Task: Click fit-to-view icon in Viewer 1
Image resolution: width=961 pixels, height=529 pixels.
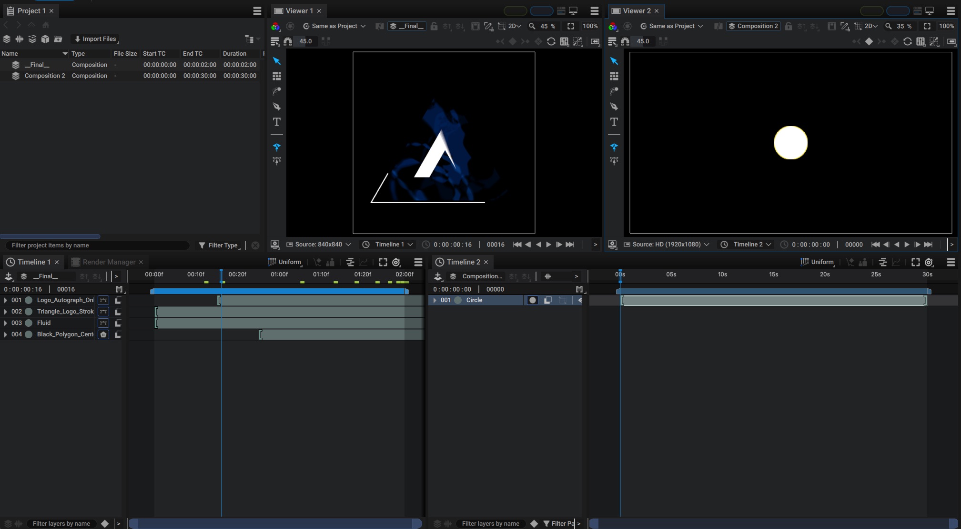Action: (571, 26)
